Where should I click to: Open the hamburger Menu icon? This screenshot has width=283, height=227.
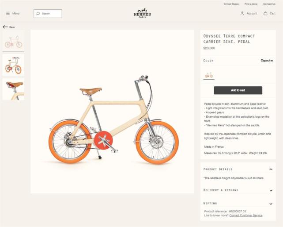point(8,13)
